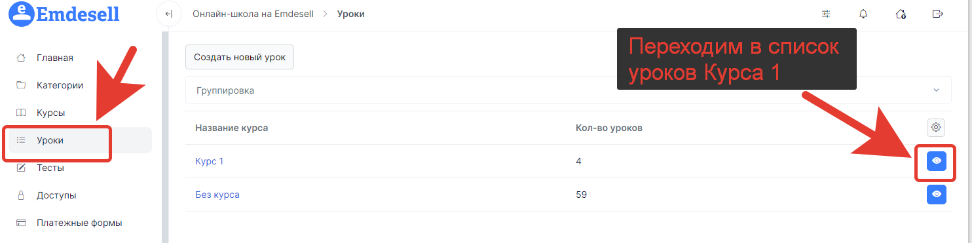Image resolution: width=972 pixels, height=243 pixels.
Task: View lessons of Курс 1 via eye icon
Action: 937,160
